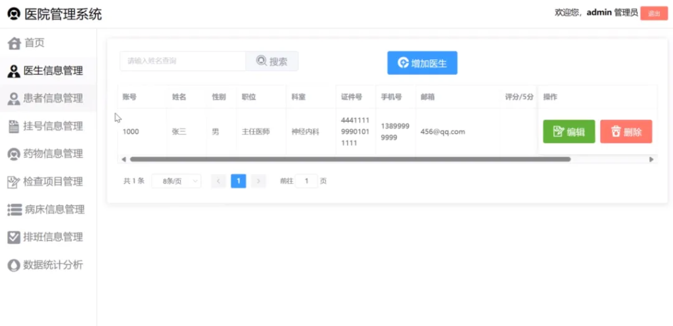Click the red 删除 button for 张三
673x326 pixels.
[626, 131]
